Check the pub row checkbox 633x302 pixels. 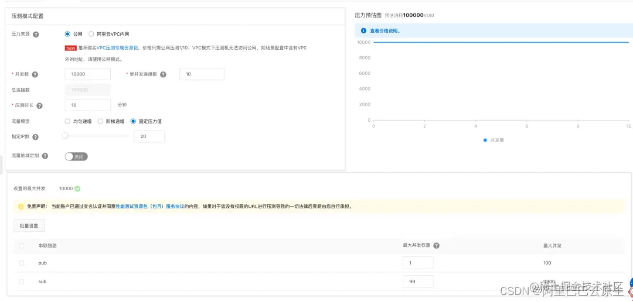(22, 263)
